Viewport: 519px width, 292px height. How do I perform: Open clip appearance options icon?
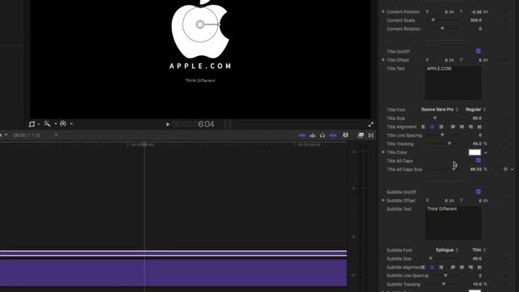tap(345, 135)
